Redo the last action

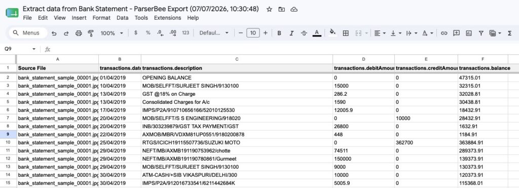[x=66, y=33]
